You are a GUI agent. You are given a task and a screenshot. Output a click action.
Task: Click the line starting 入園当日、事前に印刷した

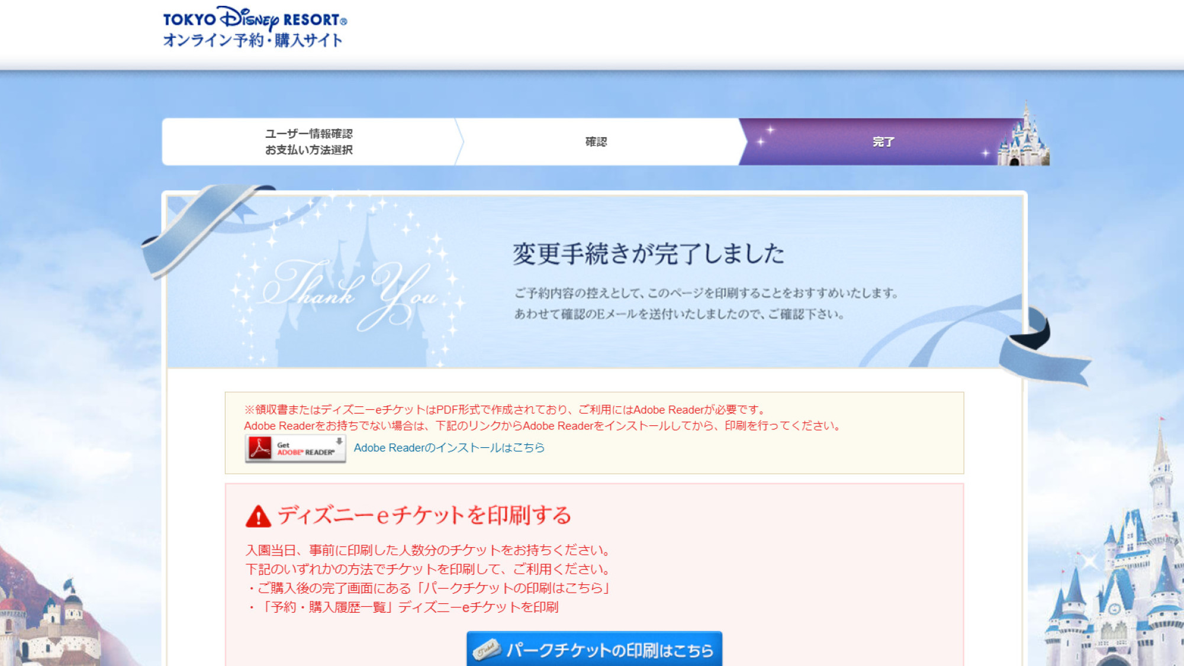pyautogui.click(x=428, y=550)
